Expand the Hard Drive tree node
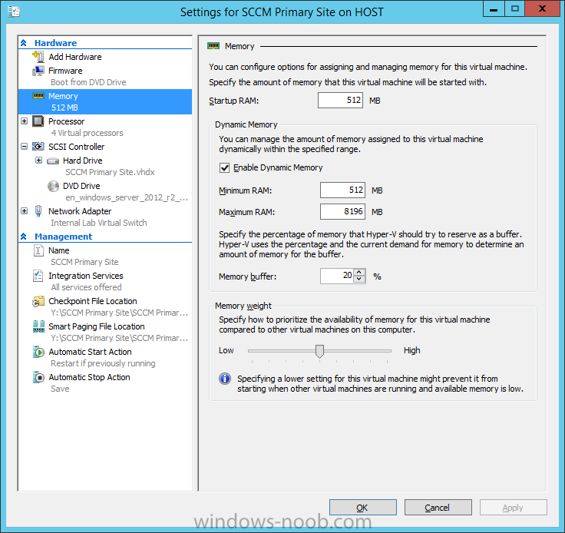565x533 pixels. 39,160
